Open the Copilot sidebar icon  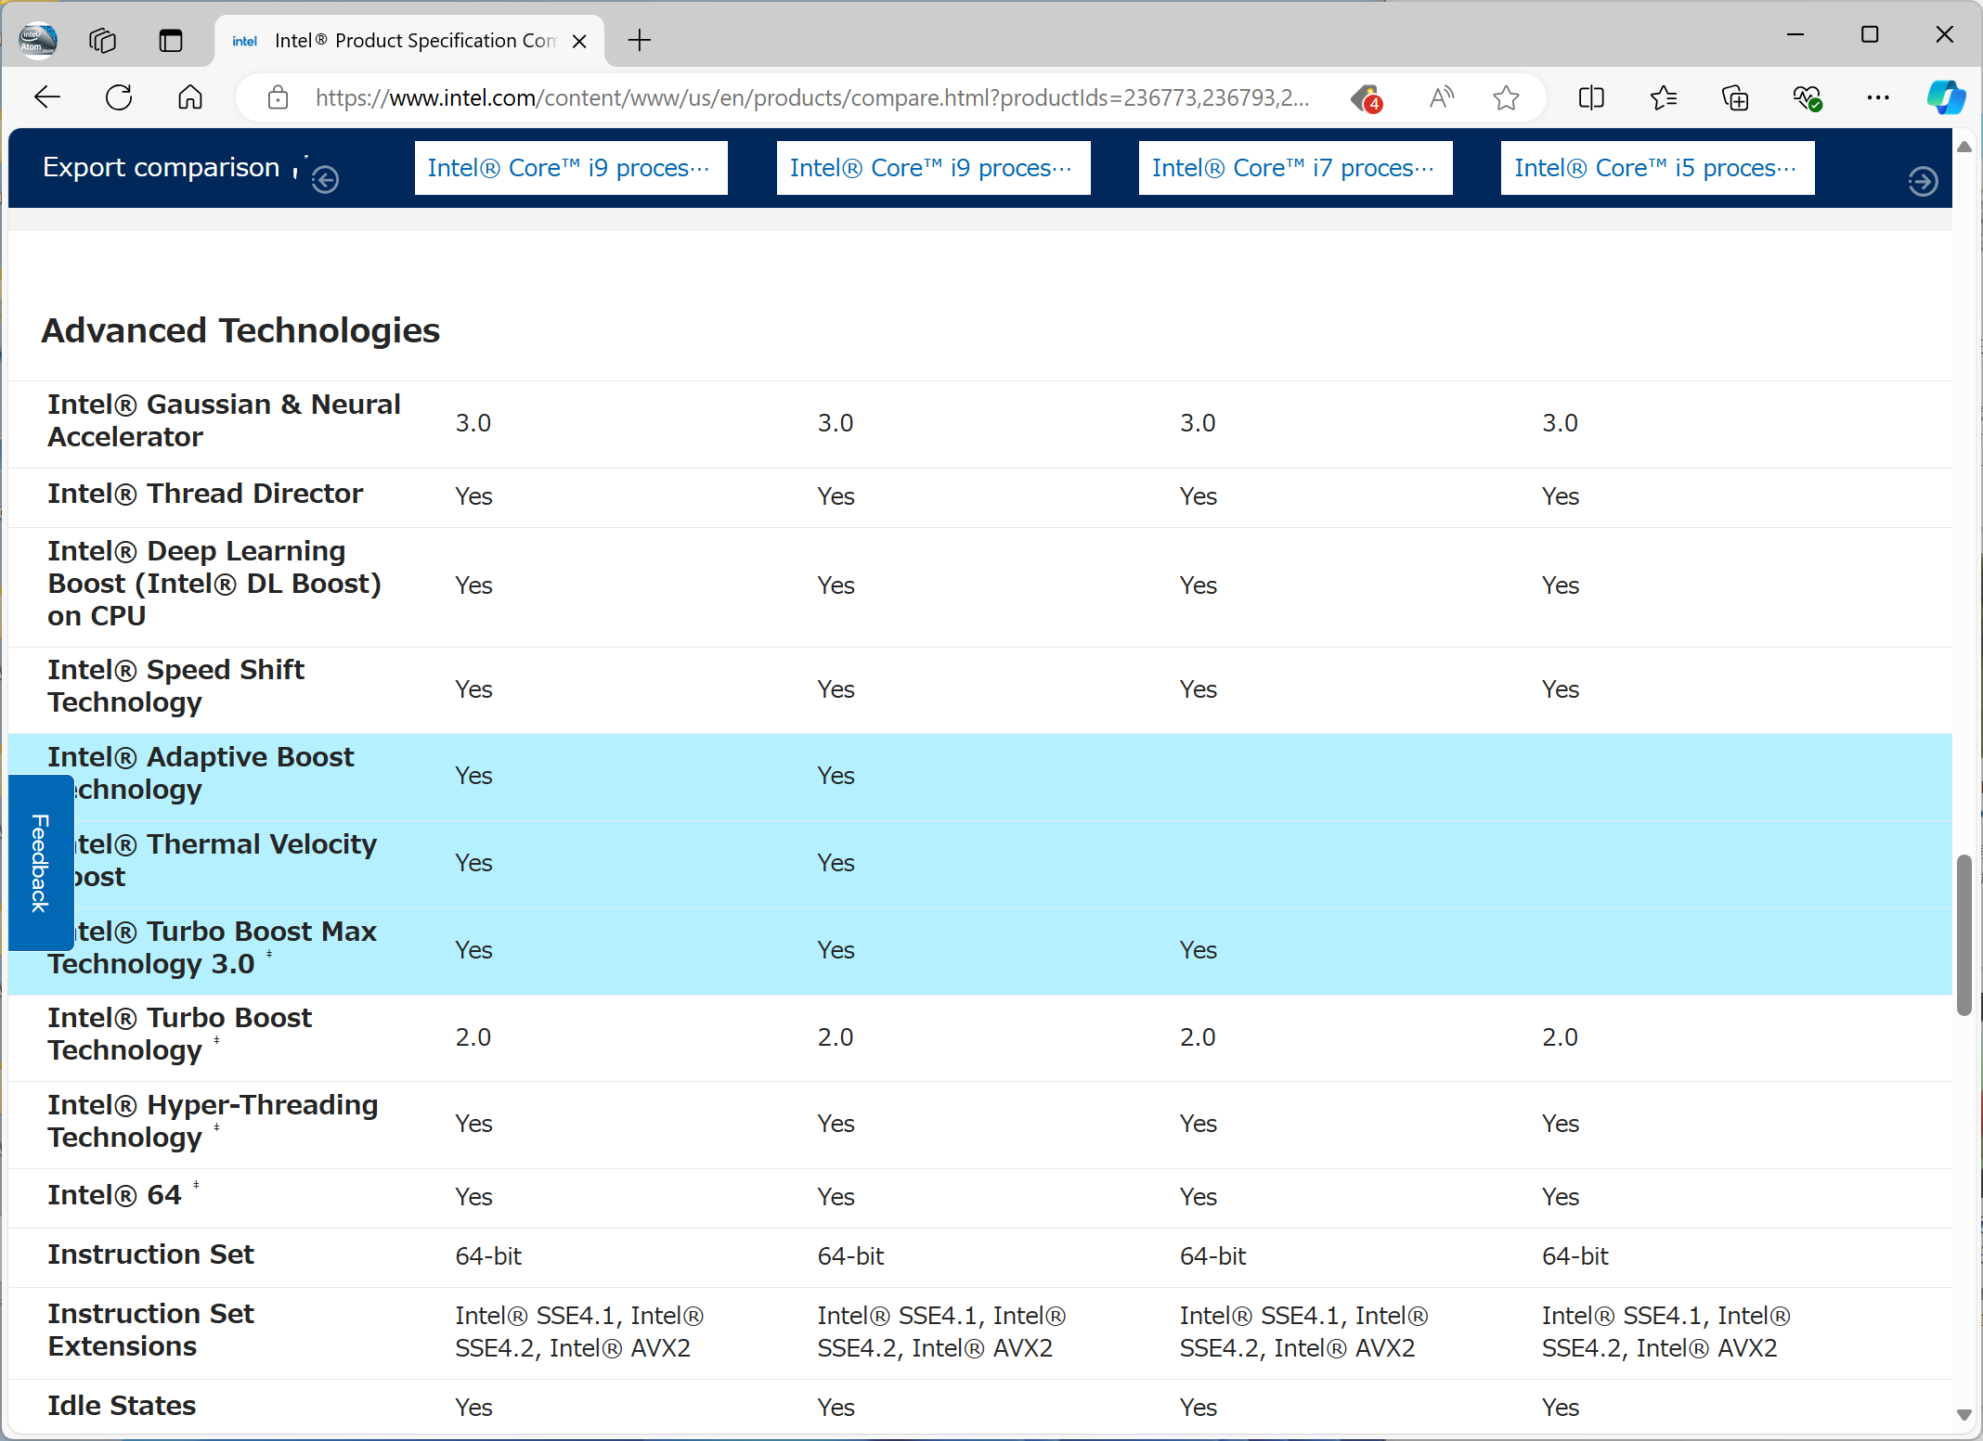pyautogui.click(x=1946, y=97)
